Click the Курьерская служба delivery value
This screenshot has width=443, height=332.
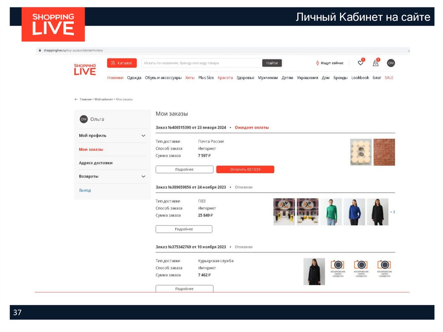pyautogui.click(x=215, y=261)
